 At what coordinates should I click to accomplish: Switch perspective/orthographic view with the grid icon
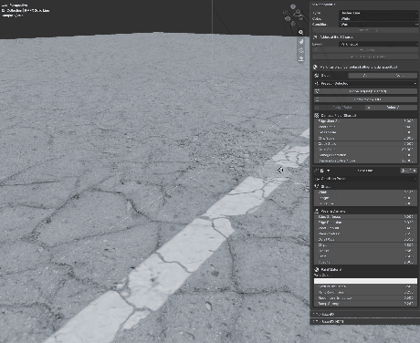click(301, 59)
